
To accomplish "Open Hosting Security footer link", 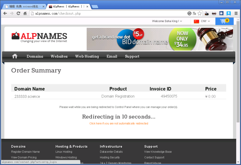I will [x=110, y=157].
